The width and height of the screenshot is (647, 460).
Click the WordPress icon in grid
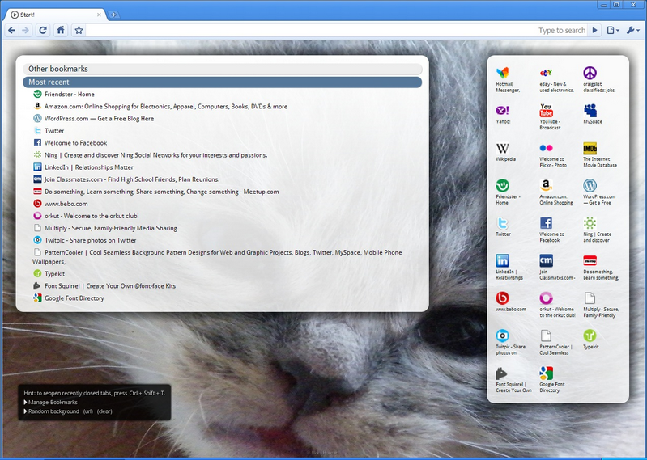(590, 185)
